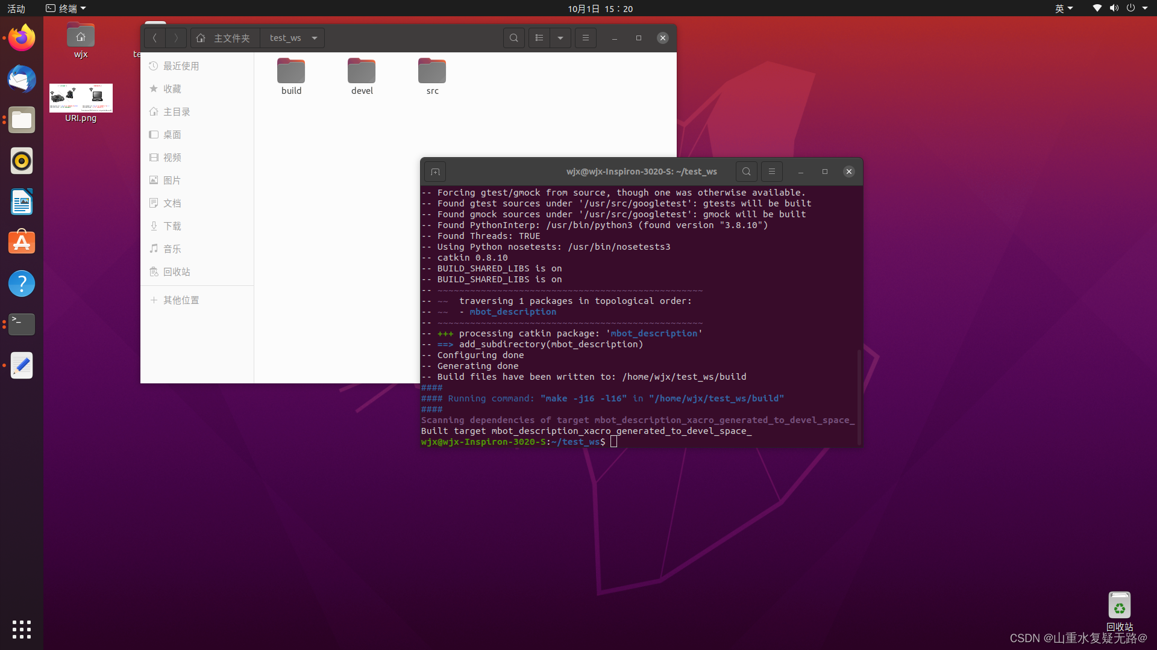Open 视频 in the sidebar

pos(197,157)
